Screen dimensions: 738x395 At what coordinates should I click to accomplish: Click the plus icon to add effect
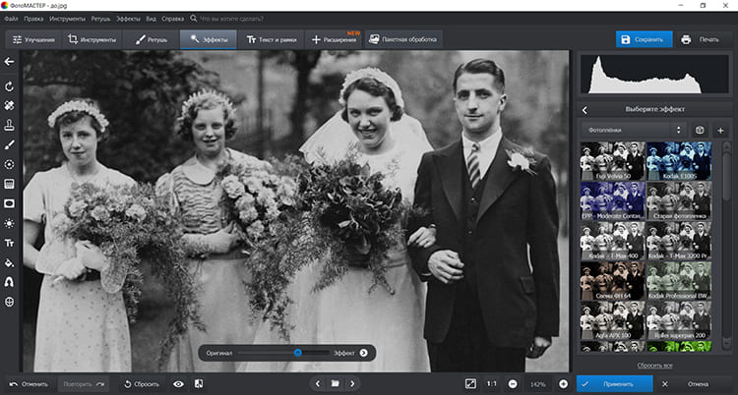click(x=720, y=130)
